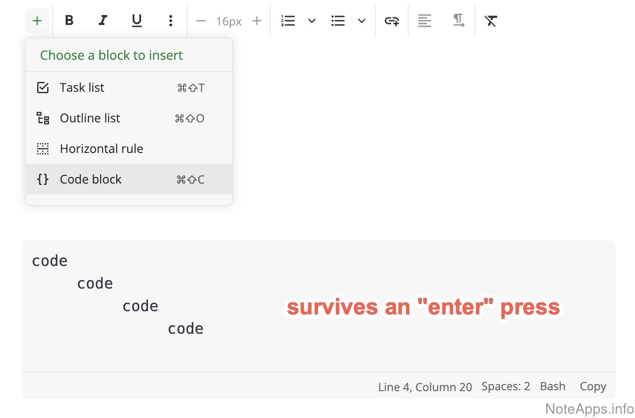
Task: Insert a numbered list
Action: click(288, 21)
